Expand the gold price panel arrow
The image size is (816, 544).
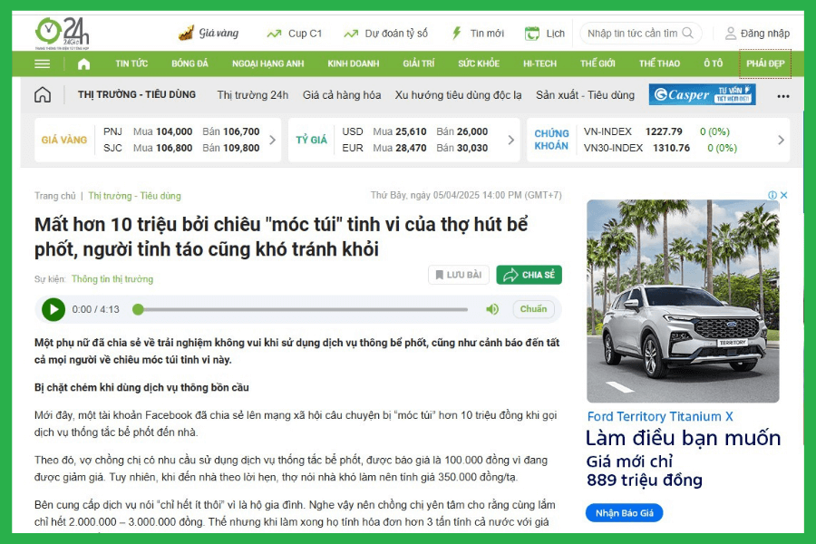coord(275,141)
